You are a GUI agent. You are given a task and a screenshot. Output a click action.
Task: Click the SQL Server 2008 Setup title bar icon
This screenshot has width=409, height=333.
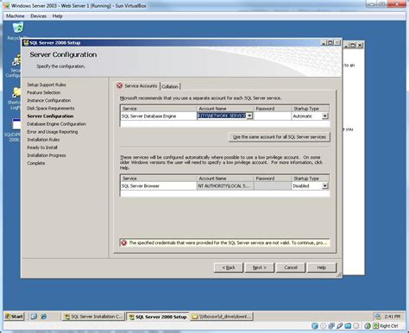click(x=26, y=43)
